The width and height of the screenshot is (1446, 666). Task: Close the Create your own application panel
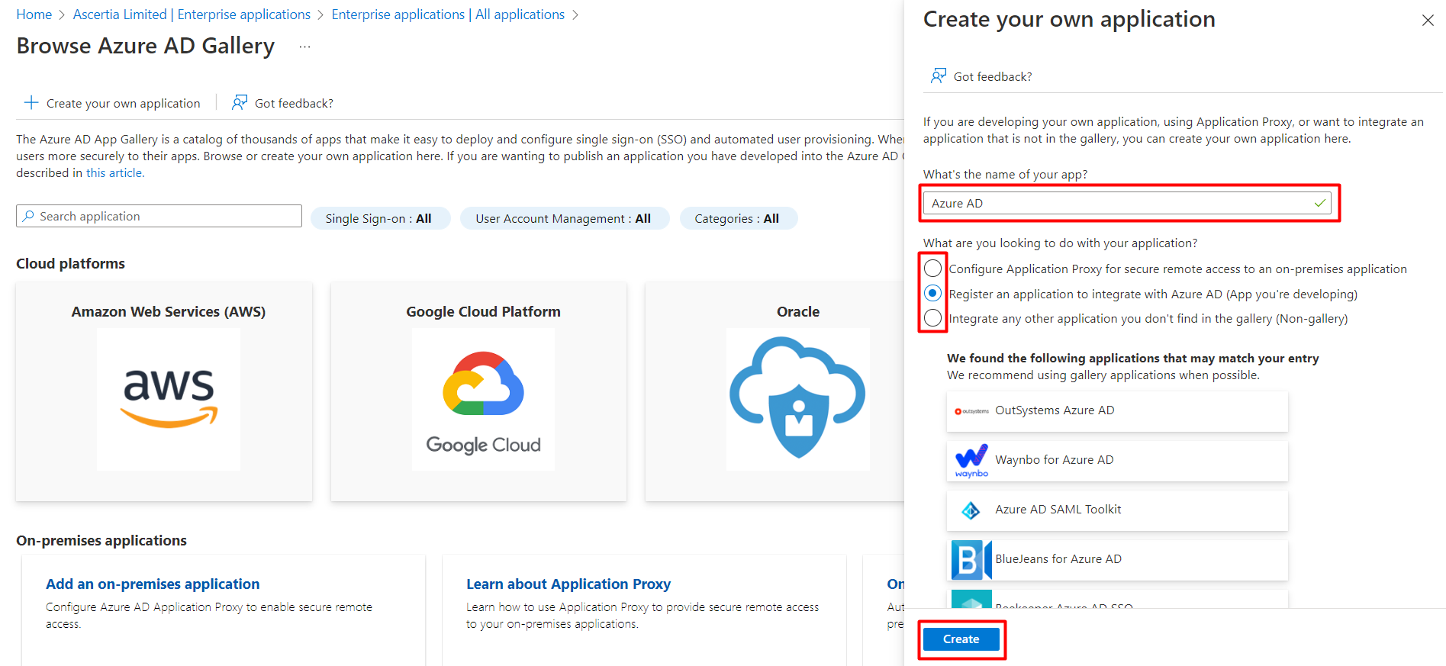pos(1428,21)
